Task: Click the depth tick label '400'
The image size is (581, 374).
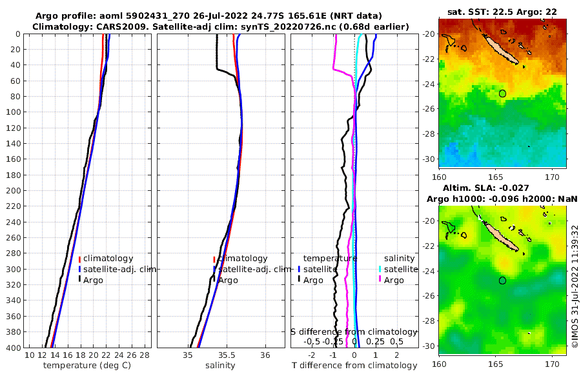Action: (x=14, y=348)
